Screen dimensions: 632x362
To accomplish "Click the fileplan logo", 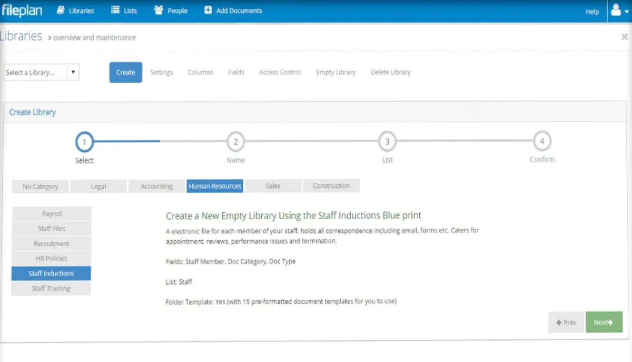I will point(22,11).
